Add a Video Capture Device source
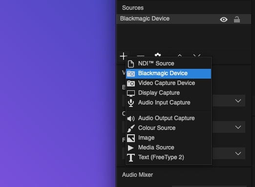This screenshot has width=255, height=187. [169, 83]
